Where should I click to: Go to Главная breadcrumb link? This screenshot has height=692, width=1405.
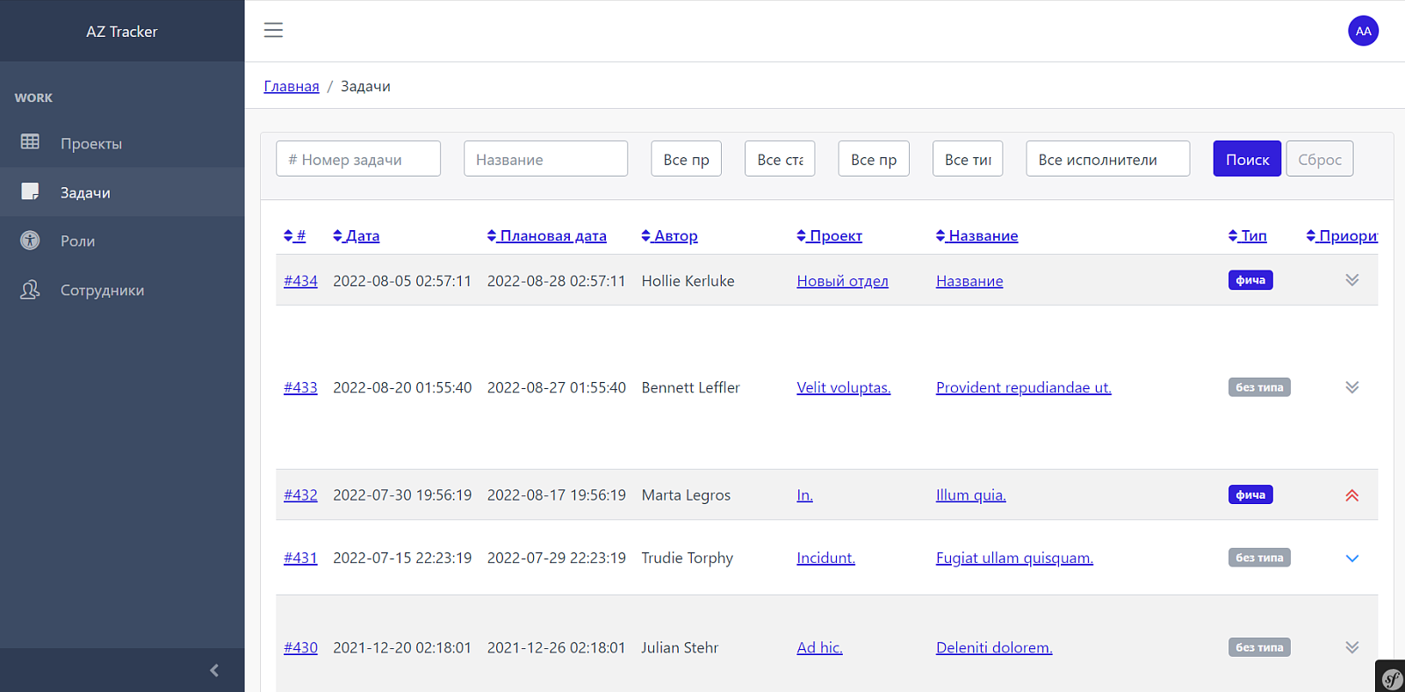pyautogui.click(x=292, y=86)
